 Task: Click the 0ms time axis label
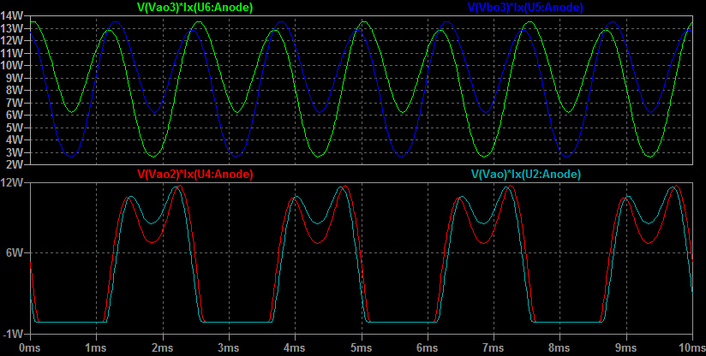29,348
